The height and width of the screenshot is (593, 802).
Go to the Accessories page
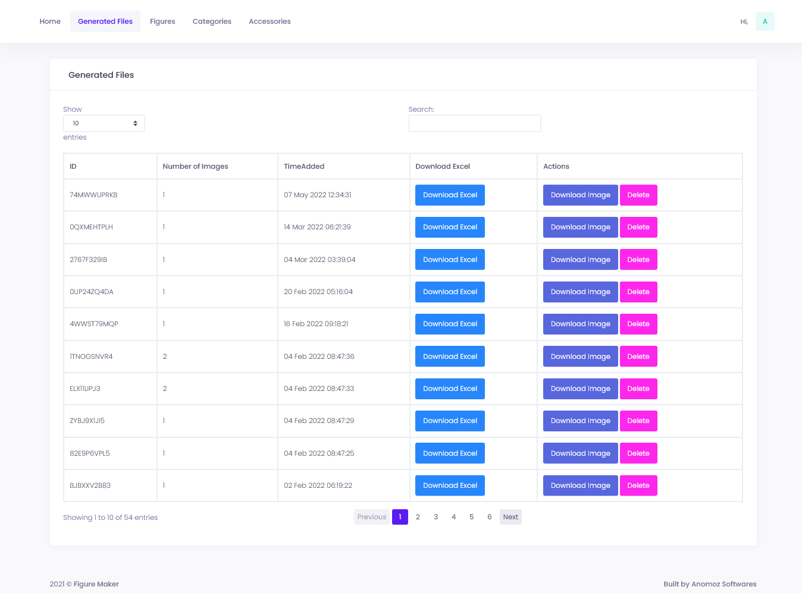[270, 21]
